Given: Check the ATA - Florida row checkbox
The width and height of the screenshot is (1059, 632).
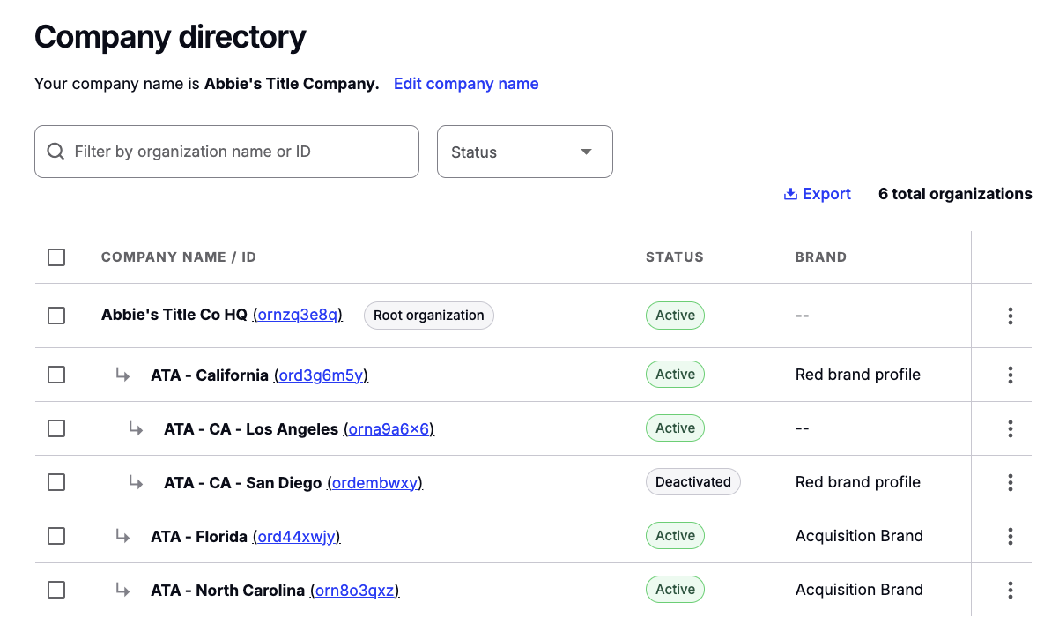Looking at the screenshot, I should coord(56,536).
